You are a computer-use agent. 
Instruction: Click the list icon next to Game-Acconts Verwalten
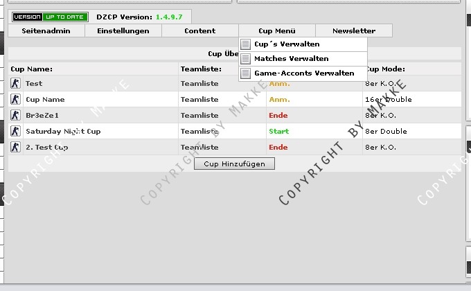[x=245, y=73]
